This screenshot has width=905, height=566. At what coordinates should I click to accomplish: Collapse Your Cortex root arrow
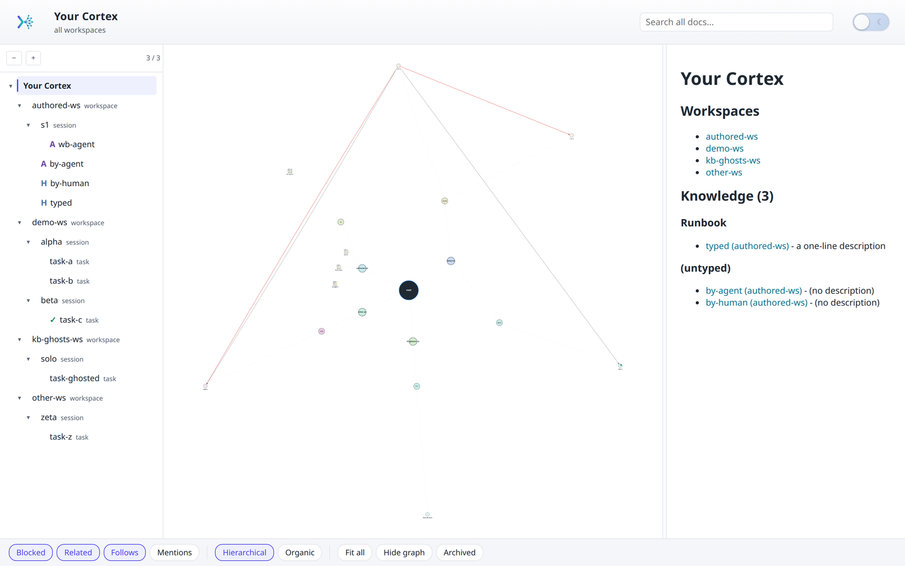[11, 86]
